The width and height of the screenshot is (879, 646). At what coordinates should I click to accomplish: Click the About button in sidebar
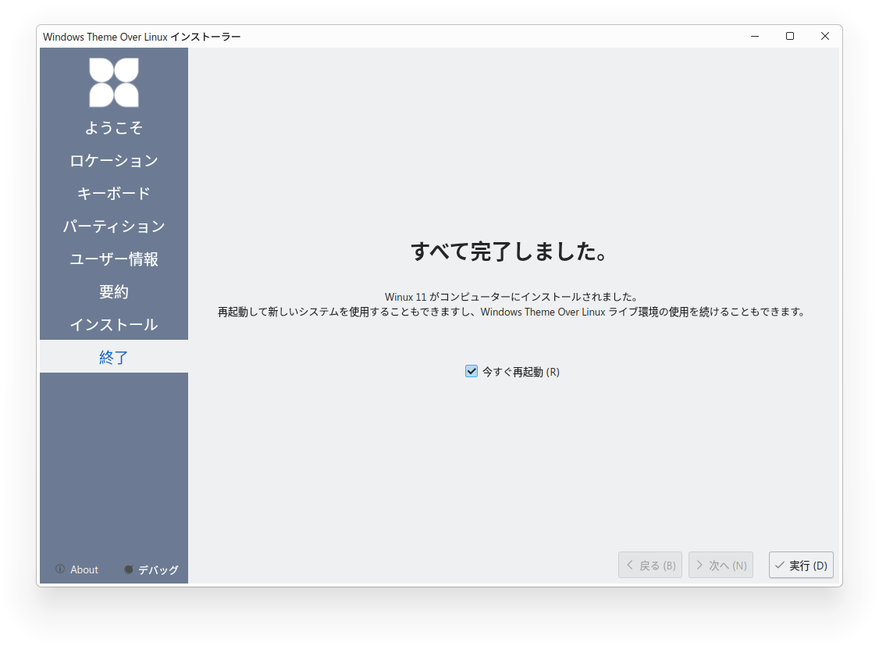coord(77,569)
